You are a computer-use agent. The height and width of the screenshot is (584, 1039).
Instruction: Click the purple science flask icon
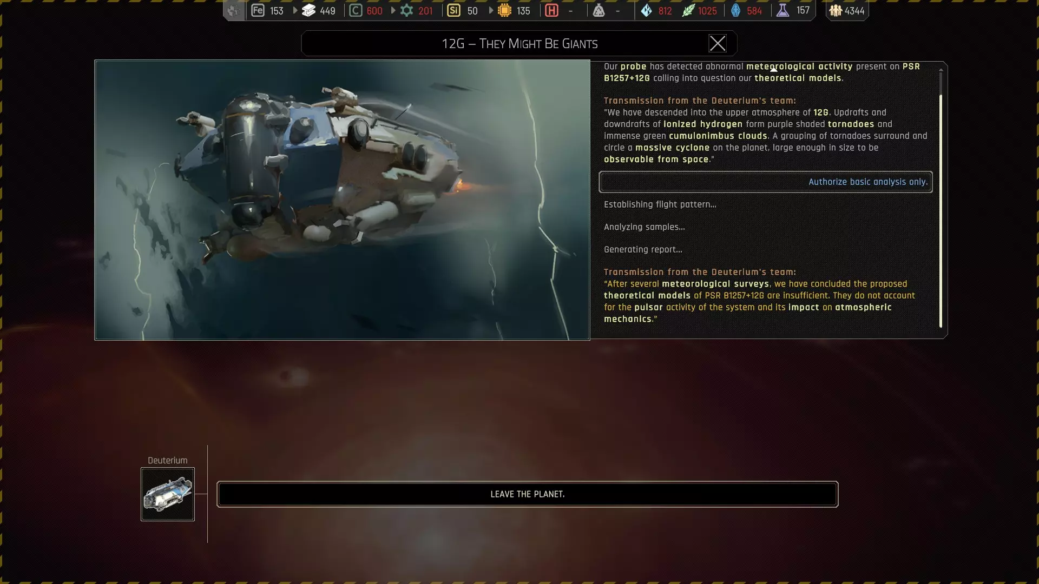pos(782,10)
